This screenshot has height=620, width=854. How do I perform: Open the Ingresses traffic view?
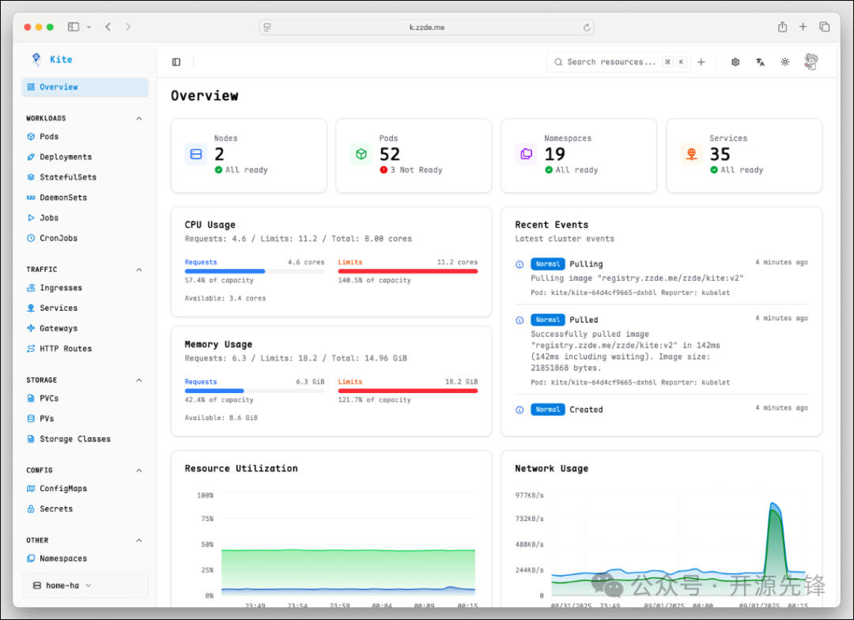[62, 287]
